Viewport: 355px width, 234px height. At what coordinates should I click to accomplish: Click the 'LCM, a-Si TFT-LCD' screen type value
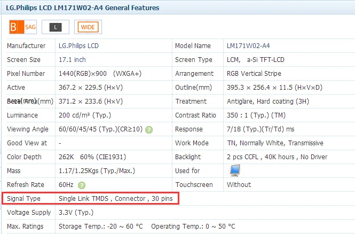(x=256, y=60)
